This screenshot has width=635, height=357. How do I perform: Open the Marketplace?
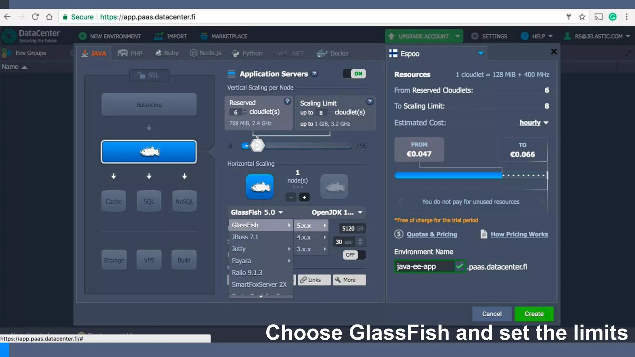[224, 36]
